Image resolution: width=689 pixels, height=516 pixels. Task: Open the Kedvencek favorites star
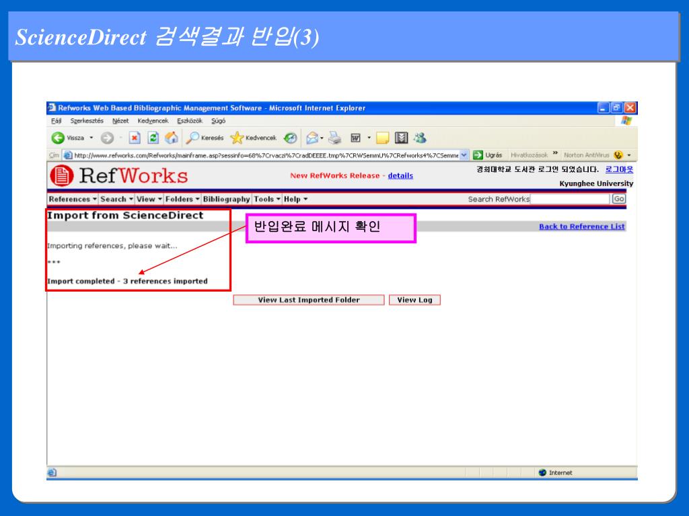(x=237, y=138)
